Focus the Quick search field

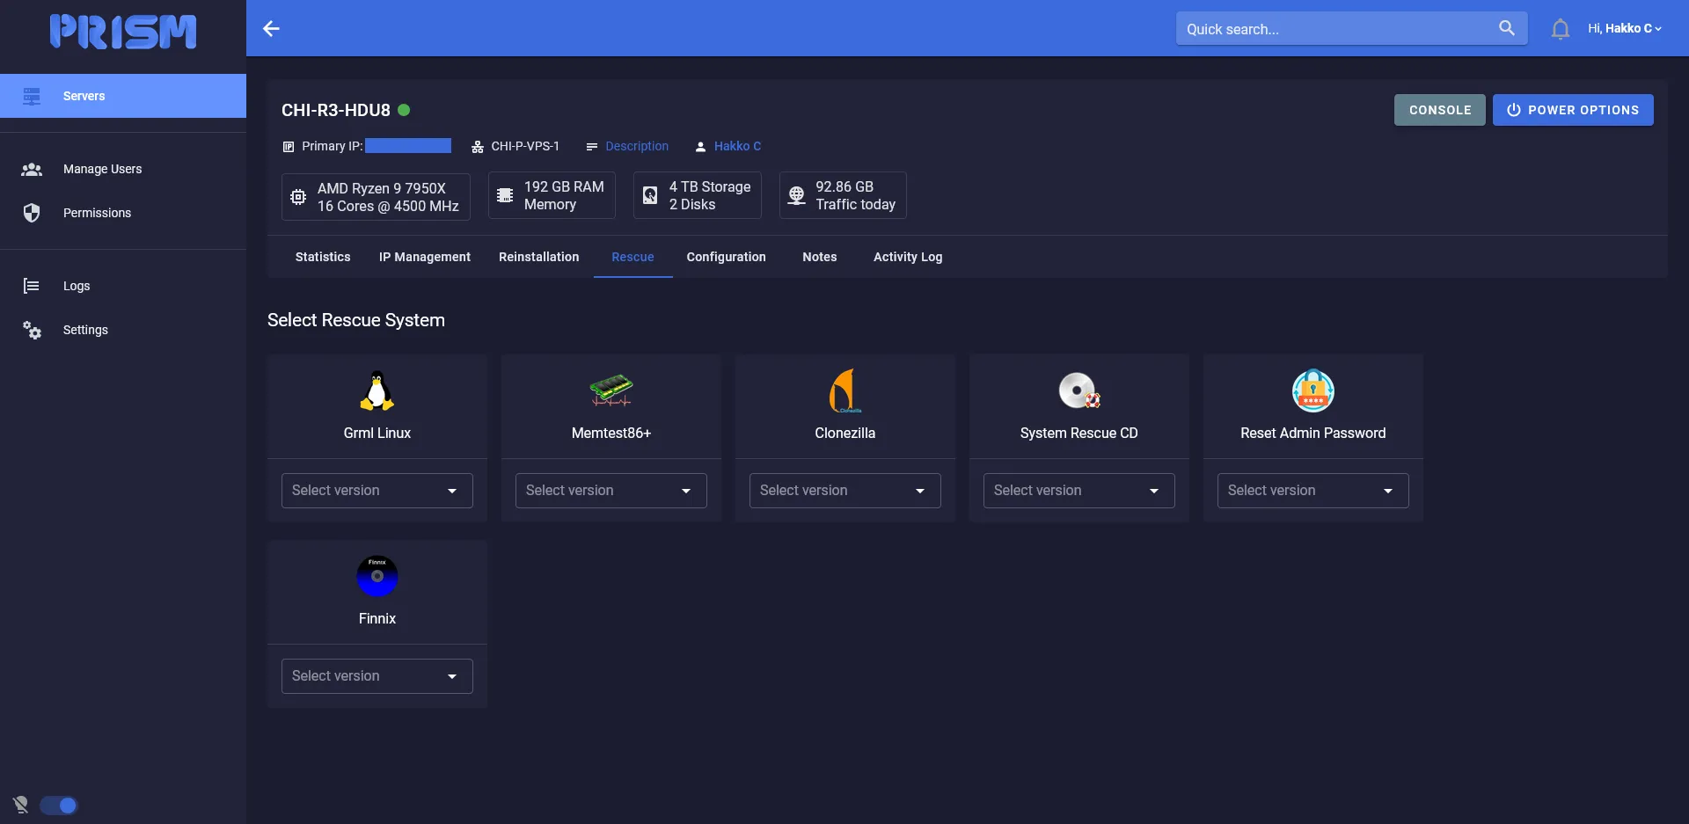tap(1335, 29)
